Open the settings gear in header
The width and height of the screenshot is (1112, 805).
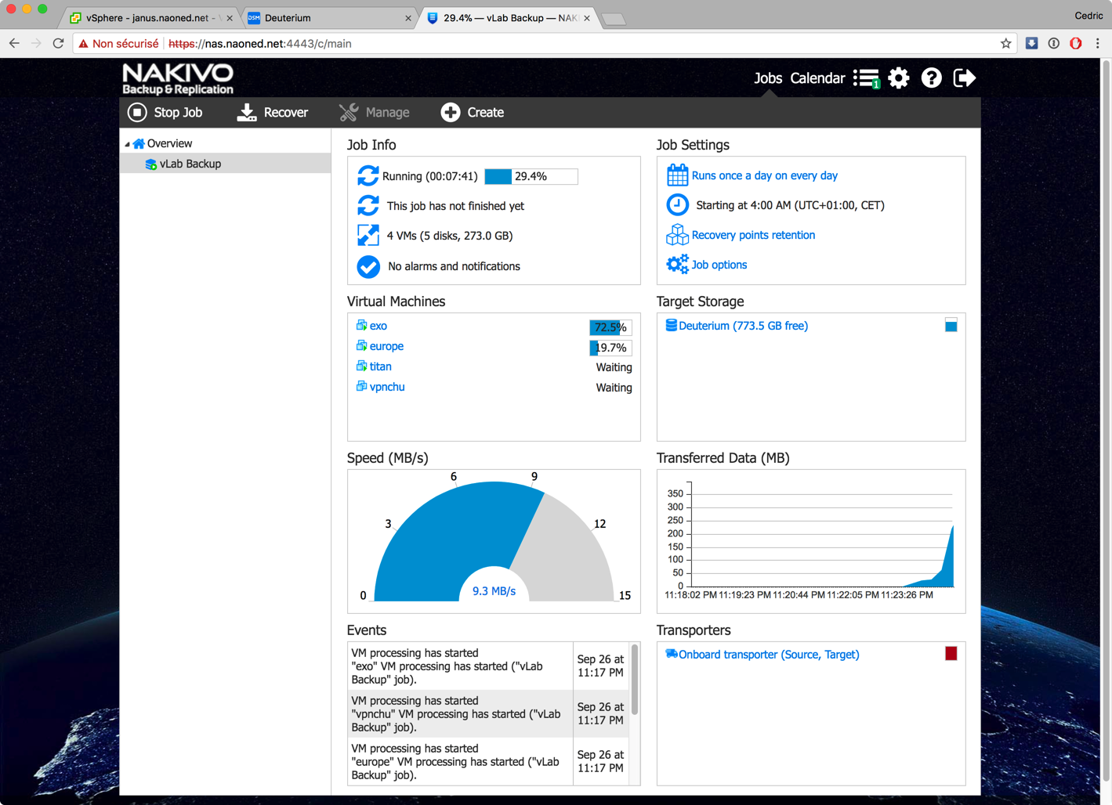pos(899,78)
